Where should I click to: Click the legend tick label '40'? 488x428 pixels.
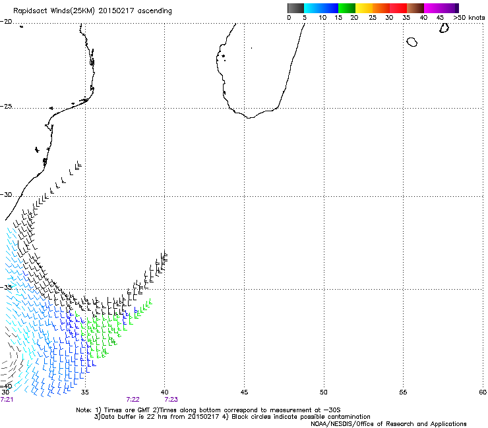pos(423,18)
